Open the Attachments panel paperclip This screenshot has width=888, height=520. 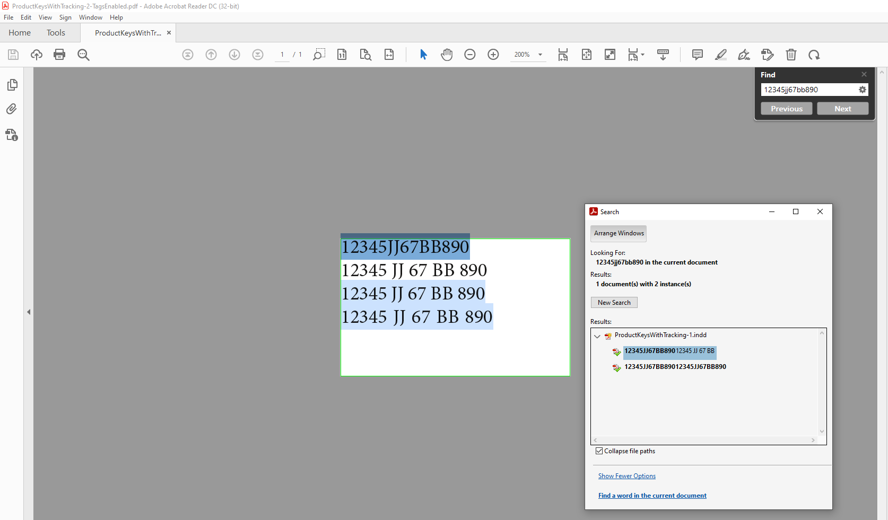click(11, 109)
